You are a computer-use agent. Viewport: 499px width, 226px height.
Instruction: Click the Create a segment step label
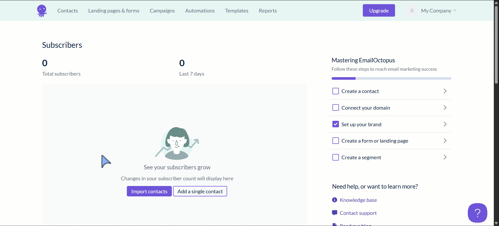361,157
